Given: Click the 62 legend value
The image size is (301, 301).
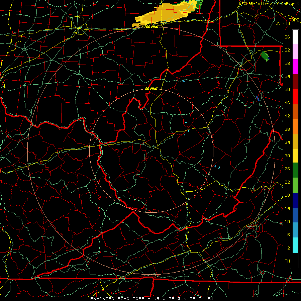Looking at the screenshot, I should (287, 50).
